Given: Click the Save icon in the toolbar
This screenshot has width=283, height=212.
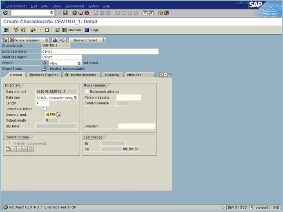Looking at the screenshot, I should [x=65, y=13].
